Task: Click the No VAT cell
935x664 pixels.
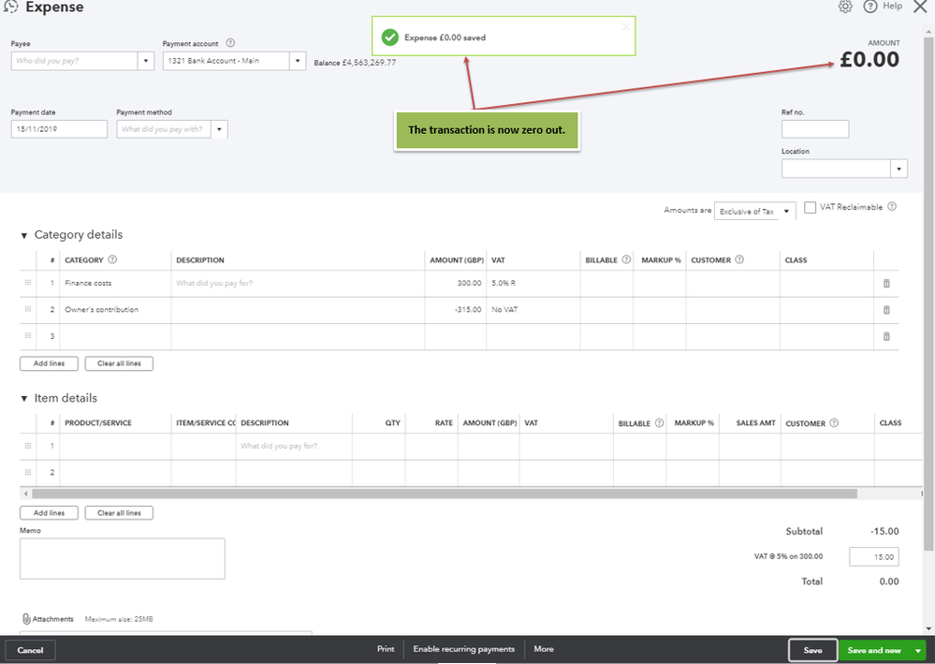Action: click(x=533, y=310)
